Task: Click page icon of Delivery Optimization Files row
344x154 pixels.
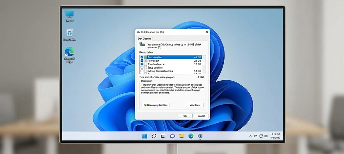Action: coord(146,71)
